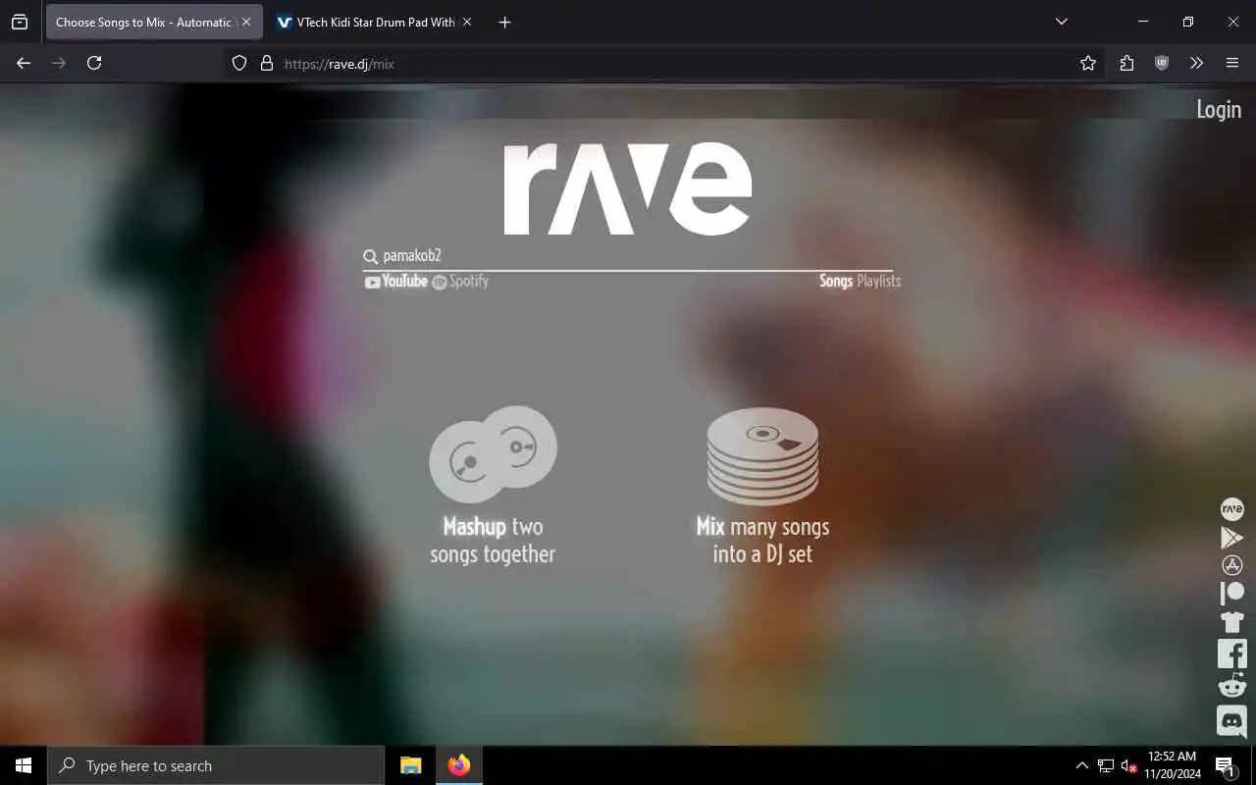Click the rave logo
Screen dimensions: 1256x785
pos(628,188)
